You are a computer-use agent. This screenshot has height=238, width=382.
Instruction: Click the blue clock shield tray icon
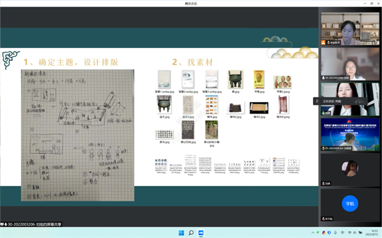coord(329,233)
